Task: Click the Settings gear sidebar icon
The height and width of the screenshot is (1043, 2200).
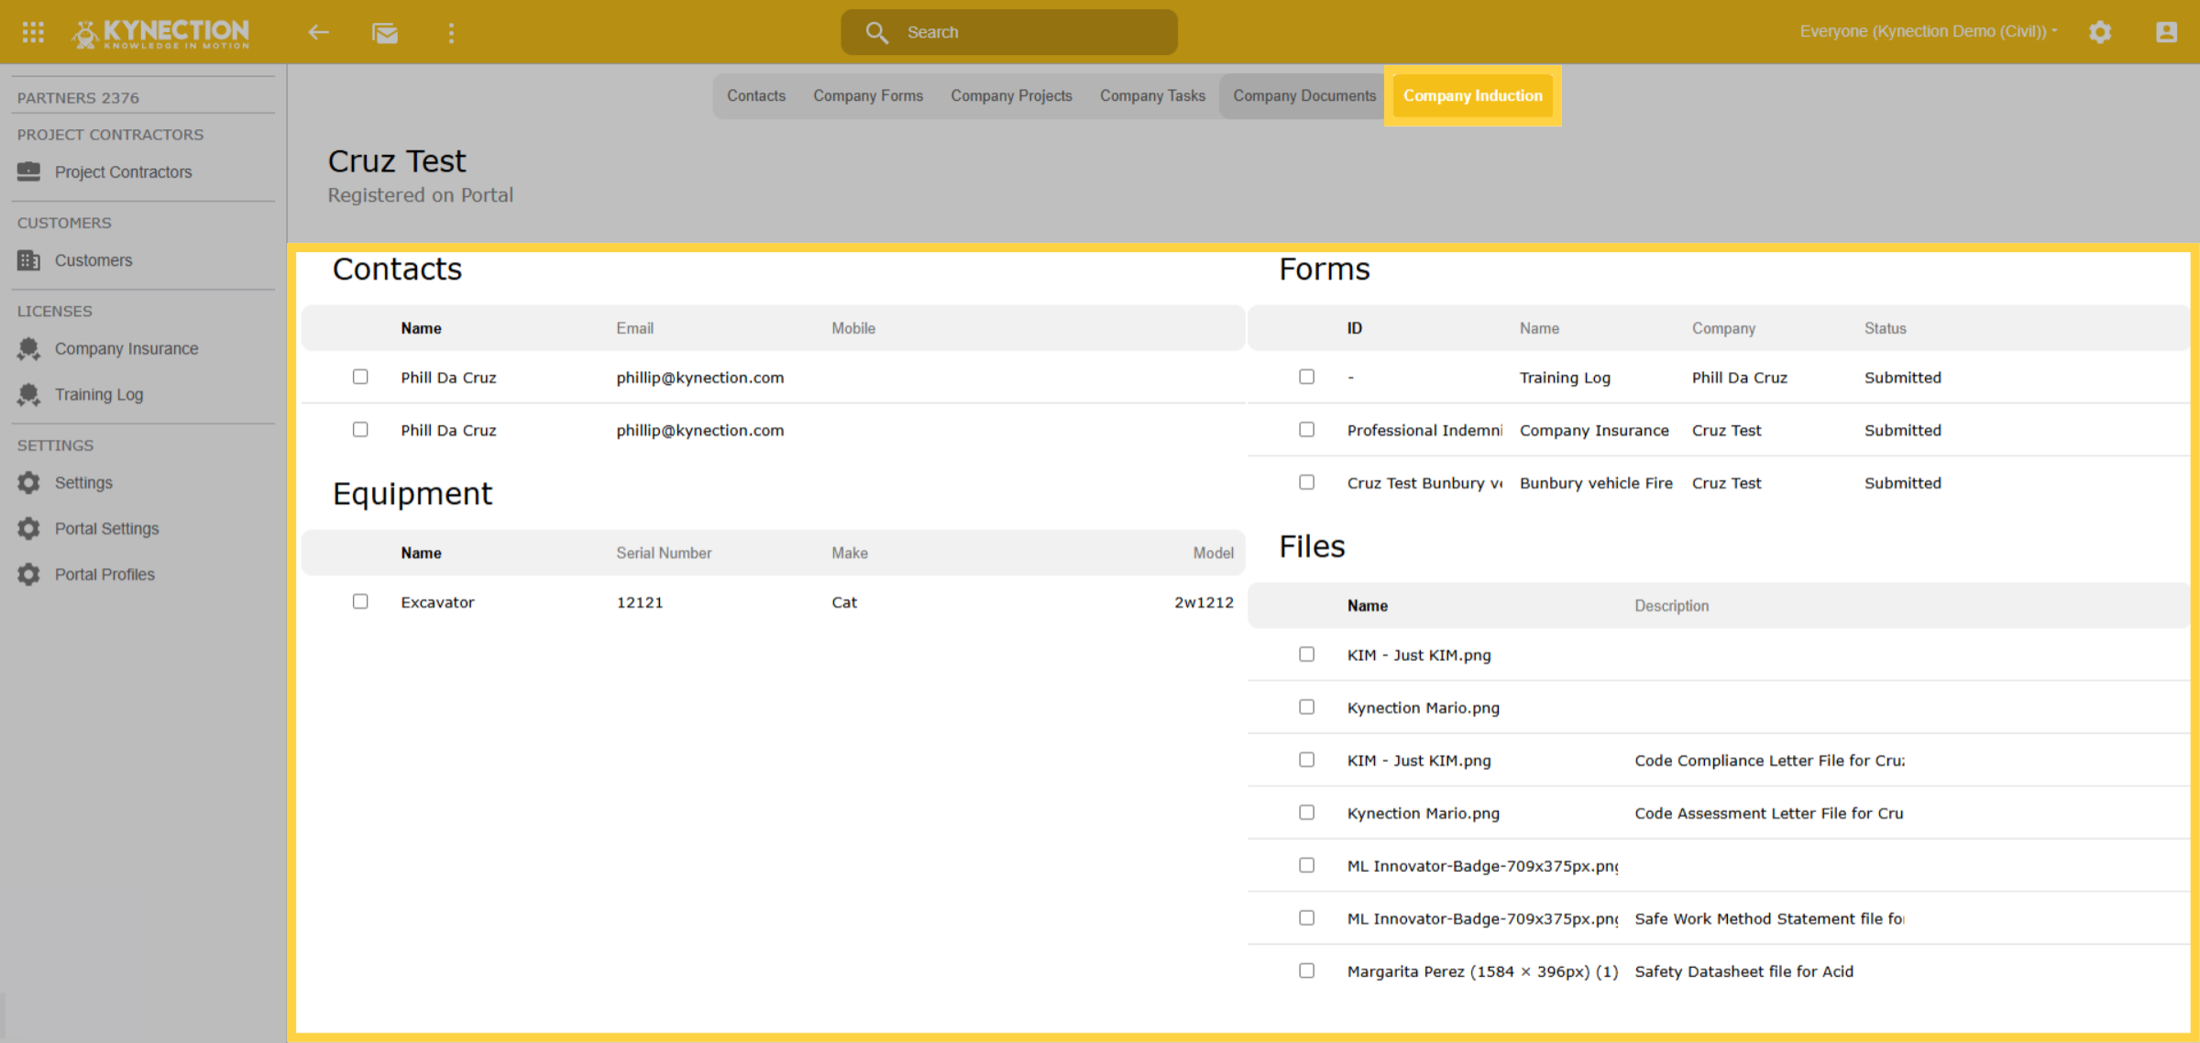Action: 29,482
